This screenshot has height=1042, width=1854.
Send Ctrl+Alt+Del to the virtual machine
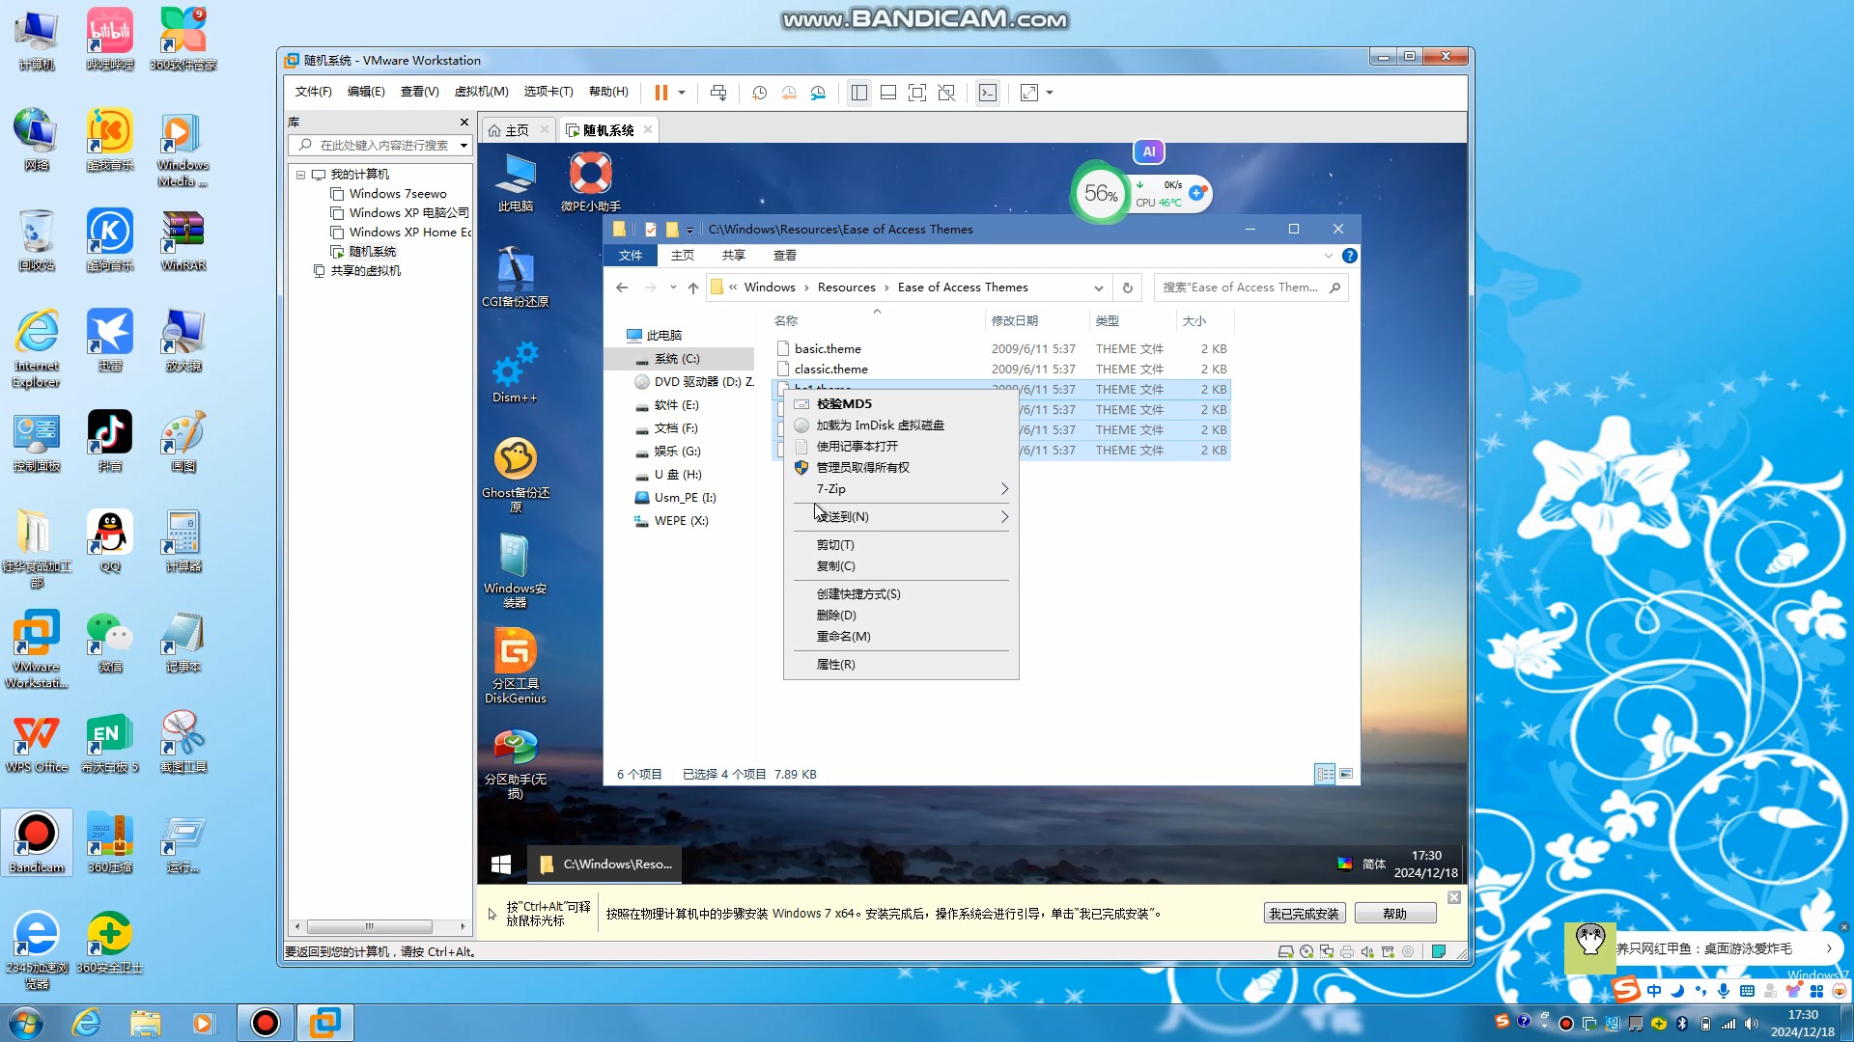point(718,93)
